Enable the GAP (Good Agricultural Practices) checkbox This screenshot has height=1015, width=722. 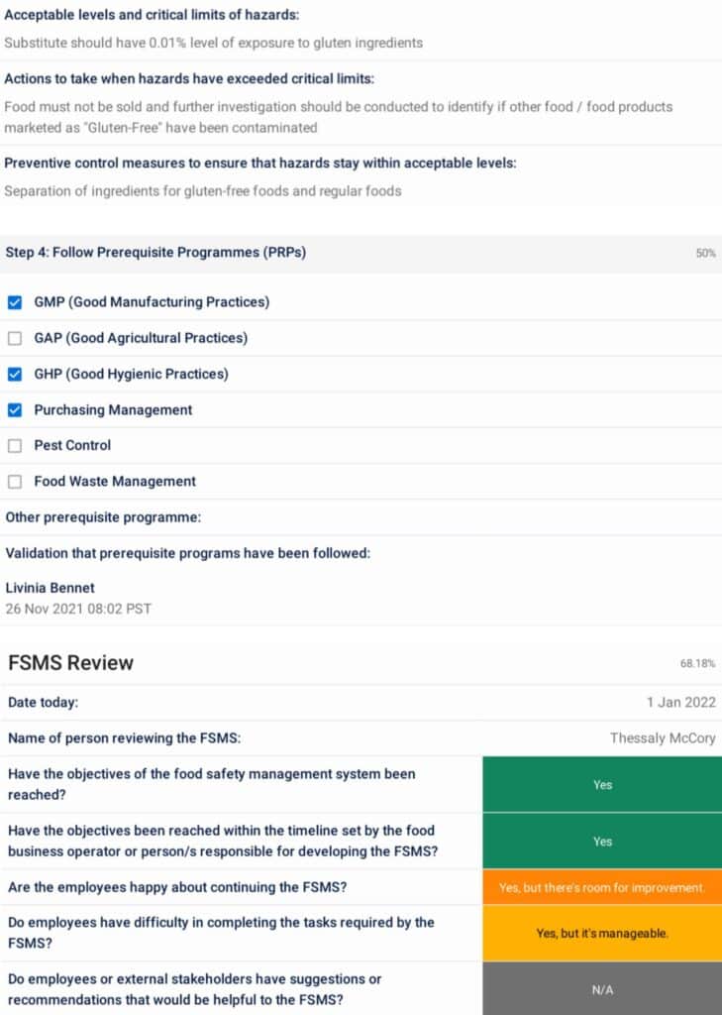[x=15, y=338]
